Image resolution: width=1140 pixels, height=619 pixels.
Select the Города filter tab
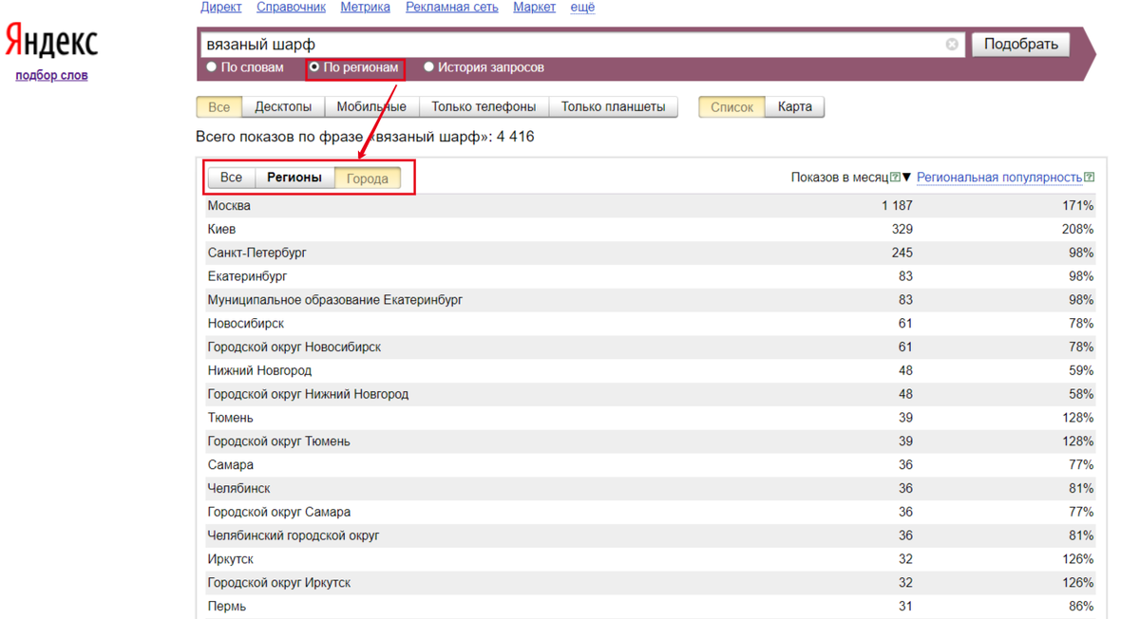(368, 178)
